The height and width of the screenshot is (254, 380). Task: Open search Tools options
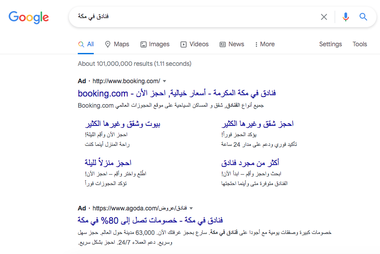point(360,44)
